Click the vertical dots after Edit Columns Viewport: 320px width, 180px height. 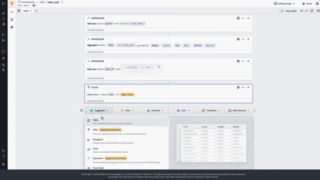click(x=254, y=110)
